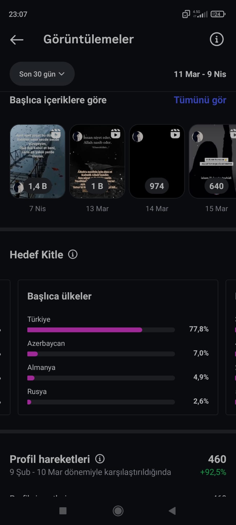Open the Son 30 gün dropdown
The width and height of the screenshot is (236, 525).
click(x=42, y=74)
